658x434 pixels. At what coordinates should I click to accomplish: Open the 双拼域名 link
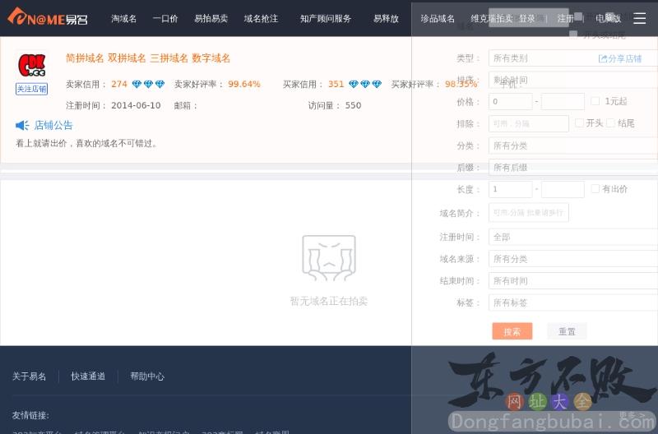(x=127, y=58)
